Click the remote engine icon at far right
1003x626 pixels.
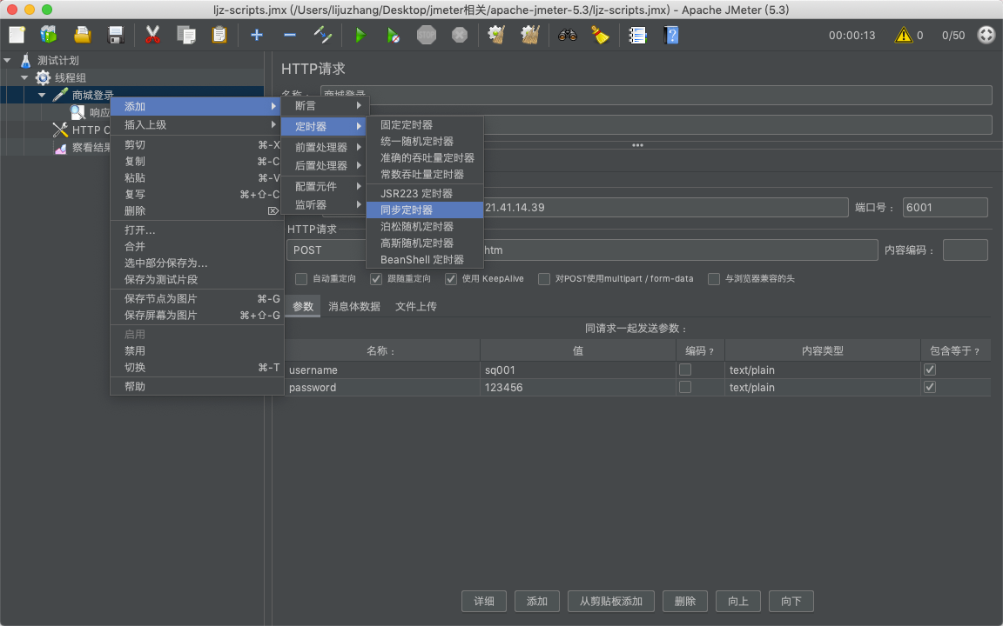(986, 35)
